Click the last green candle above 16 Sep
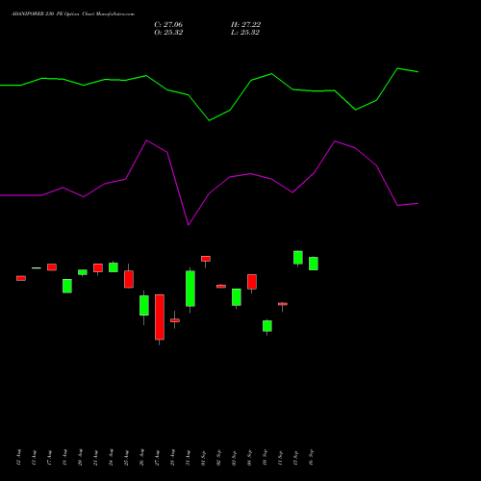Image resolution: width=481 pixels, height=481 pixels. click(x=314, y=264)
